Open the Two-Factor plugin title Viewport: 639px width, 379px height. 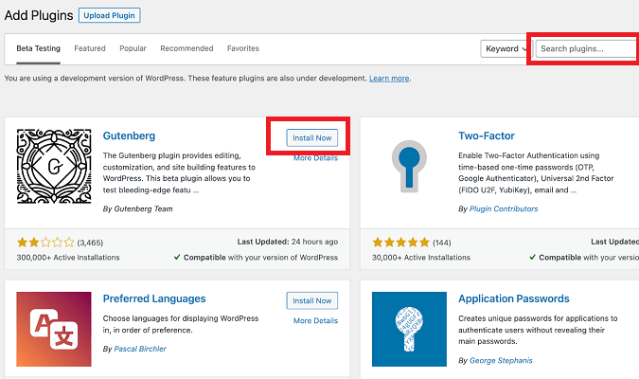click(487, 135)
